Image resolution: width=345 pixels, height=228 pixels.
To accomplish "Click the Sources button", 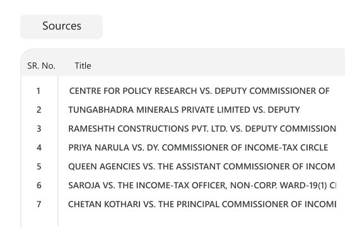I will tap(61, 27).
